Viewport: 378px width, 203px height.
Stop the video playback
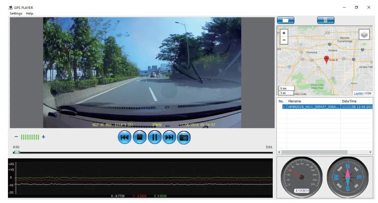[x=139, y=137]
